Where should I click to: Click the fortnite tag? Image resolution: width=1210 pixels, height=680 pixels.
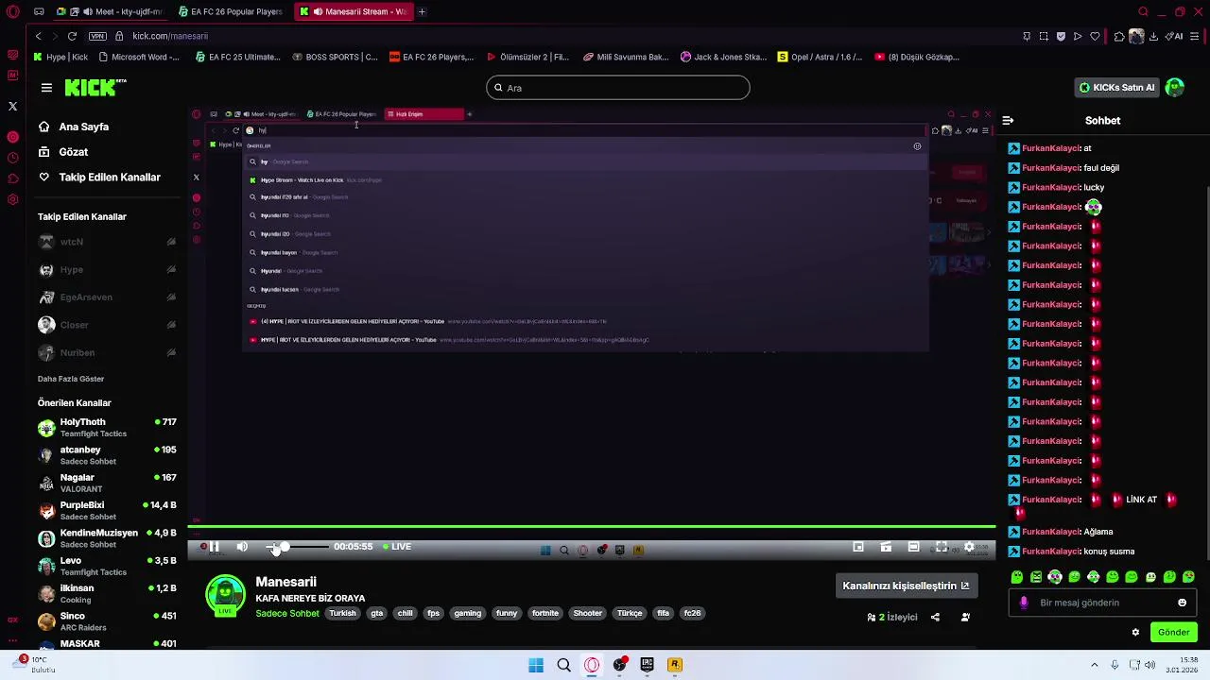click(x=545, y=614)
